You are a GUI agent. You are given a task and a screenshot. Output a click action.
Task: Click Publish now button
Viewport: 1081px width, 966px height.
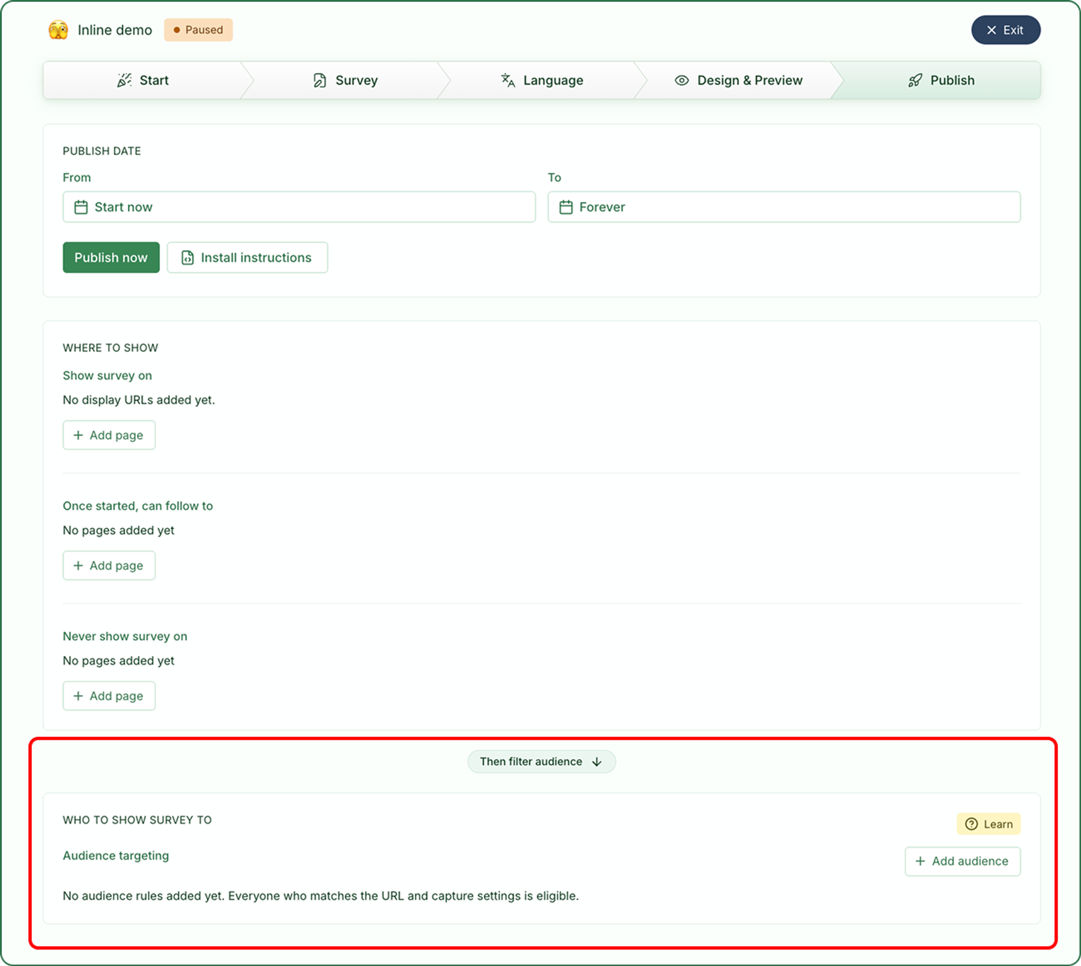click(x=111, y=258)
